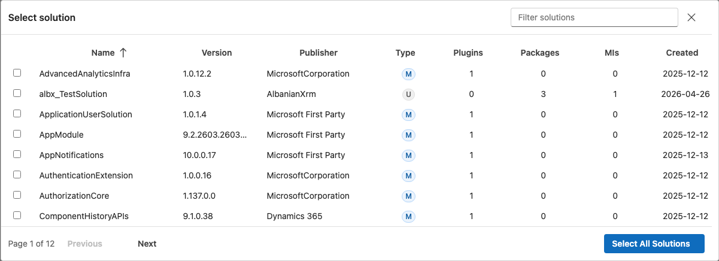Click version 1.0.12.2 cell
This screenshot has height=261, width=719.
pyautogui.click(x=197, y=74)
